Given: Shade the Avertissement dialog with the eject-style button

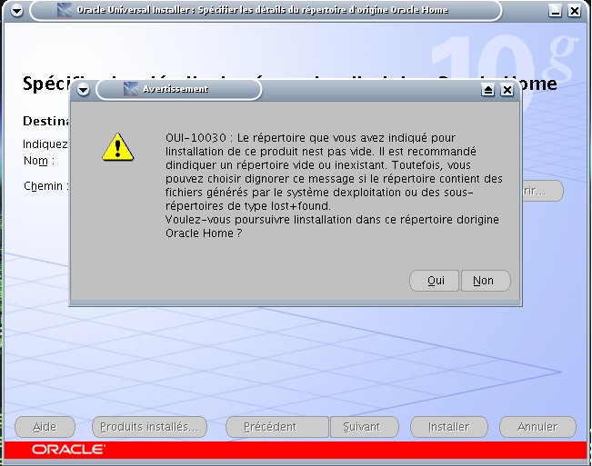Looking at the screenshot, I should coord(487,90).
